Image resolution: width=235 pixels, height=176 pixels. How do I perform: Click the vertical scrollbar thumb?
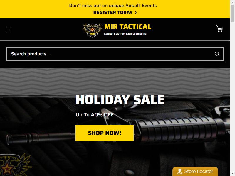tap(232, 13)
